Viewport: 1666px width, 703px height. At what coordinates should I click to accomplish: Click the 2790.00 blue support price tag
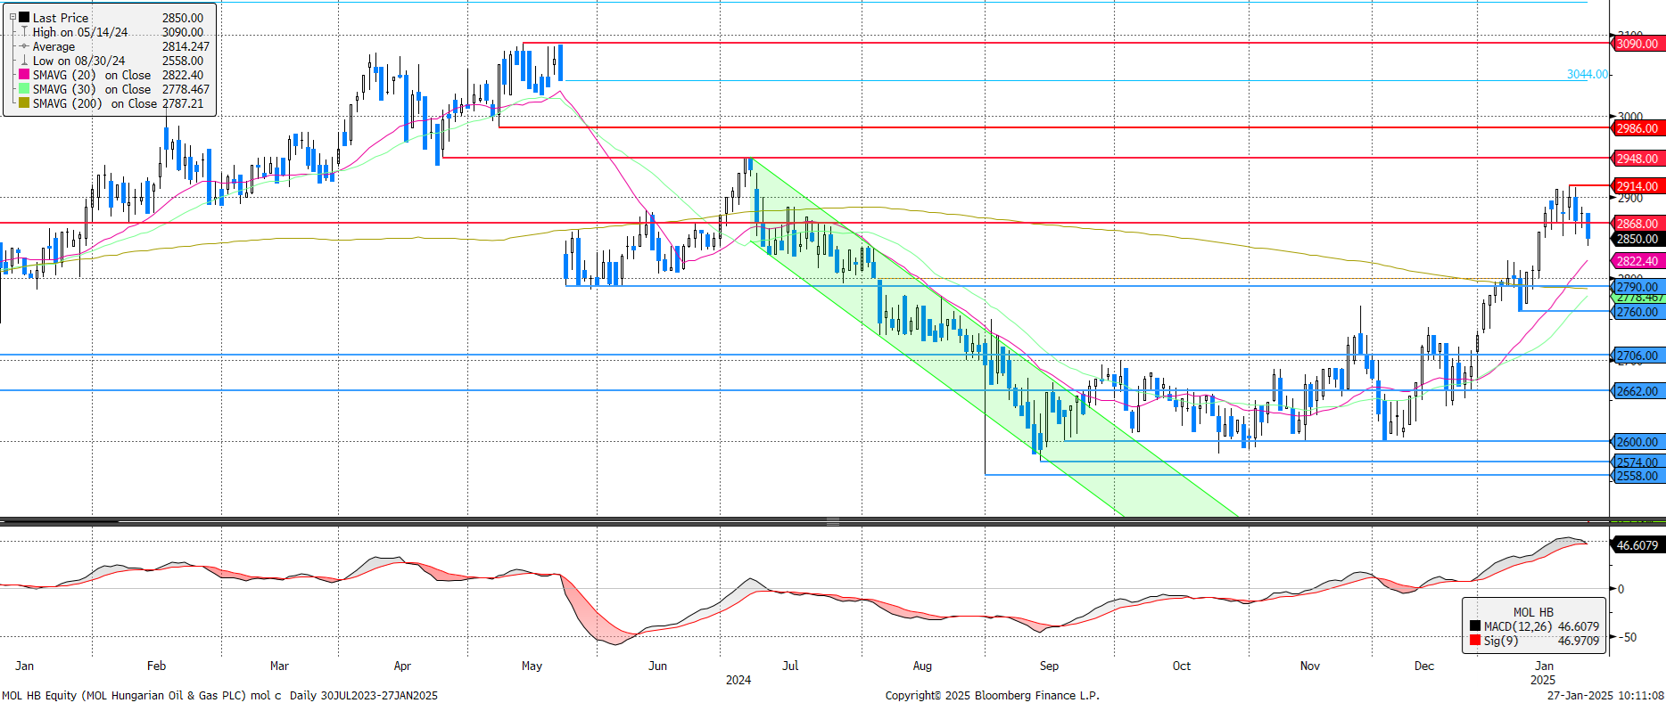pyautogui.click(x=1637, y=287)
